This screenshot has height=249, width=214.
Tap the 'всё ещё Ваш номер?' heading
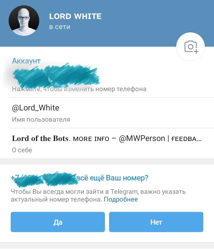click(113, 178)
